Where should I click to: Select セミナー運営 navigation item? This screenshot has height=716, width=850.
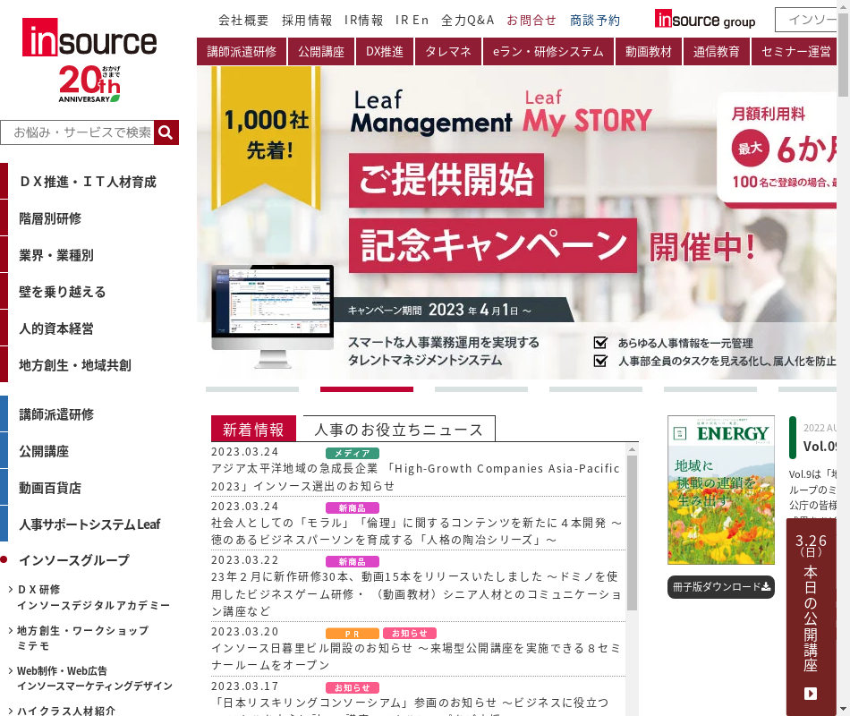click(x=795, y=52)
